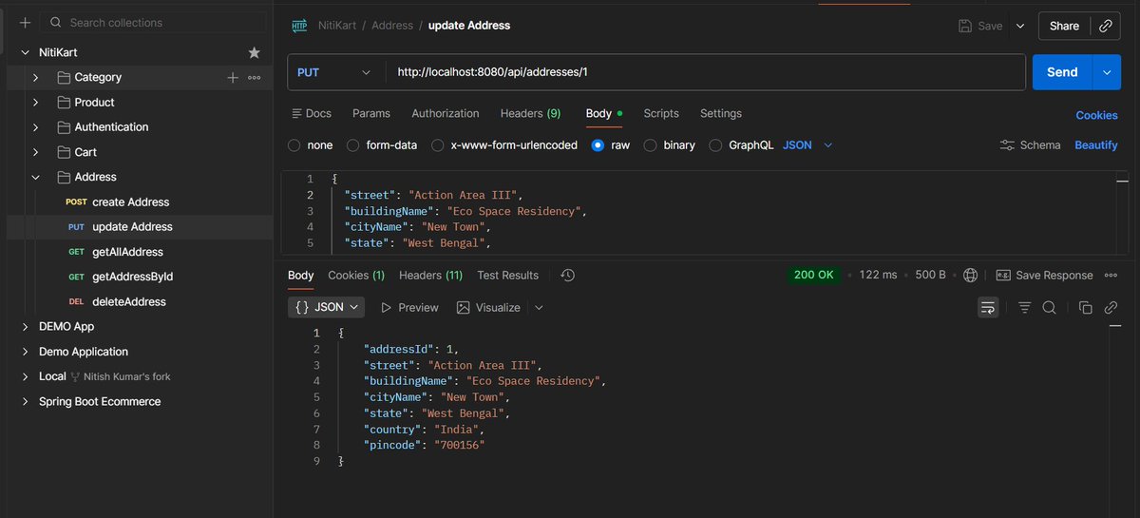Expand the Category folder chevron
The width and height of the screenshot is (1140, 518).
point(35,78)
